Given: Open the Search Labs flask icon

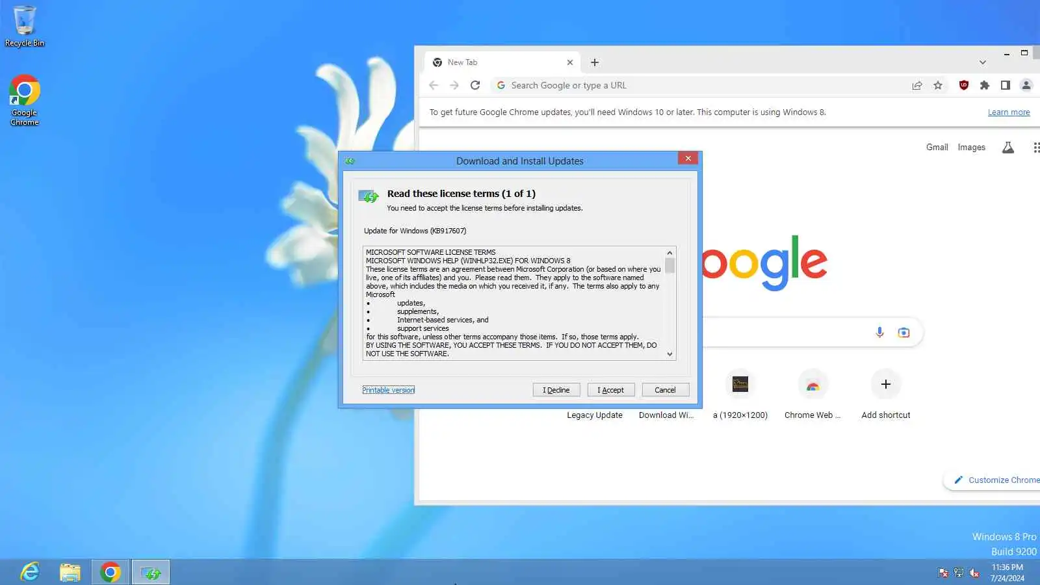Looking at the screenshot, I should click(1008, 148).
